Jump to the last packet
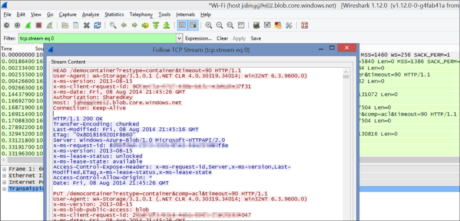This screenshot has height=221, width=460. click(167, 25)
